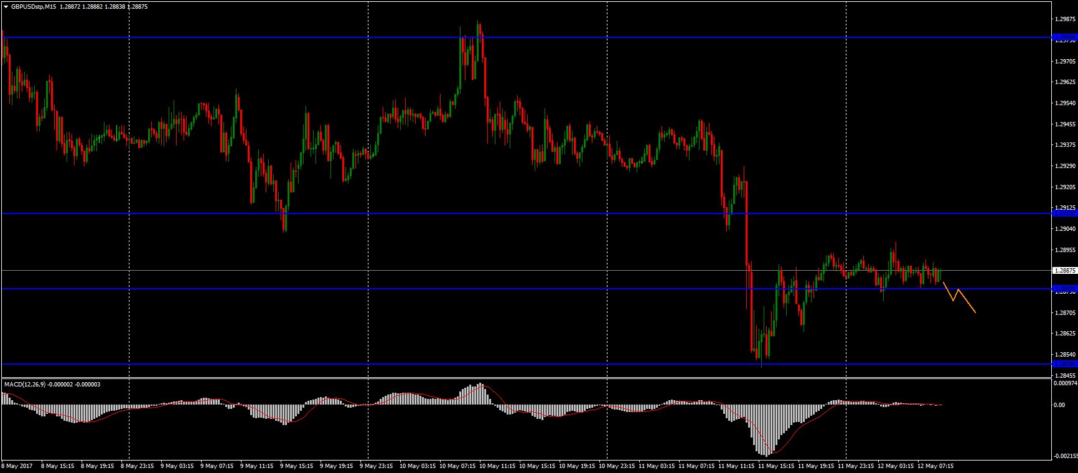
Task: Click the MACD 0.00 level label
Action: (x=1059, y=405)
